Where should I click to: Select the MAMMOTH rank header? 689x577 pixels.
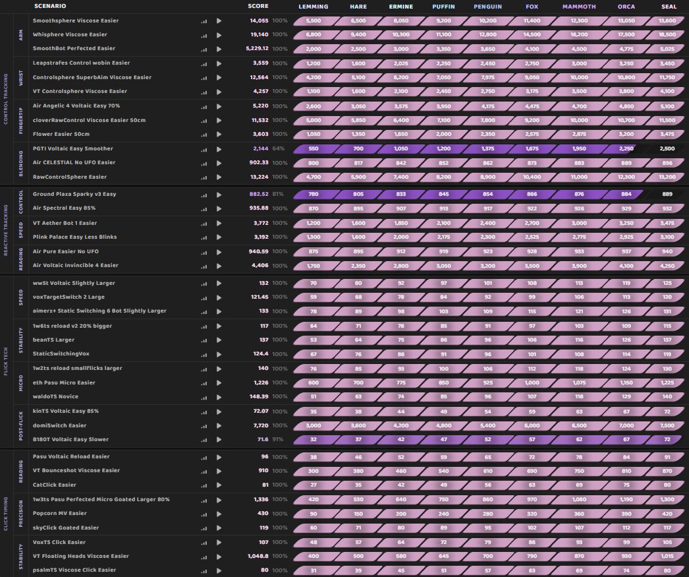(579, 7)
